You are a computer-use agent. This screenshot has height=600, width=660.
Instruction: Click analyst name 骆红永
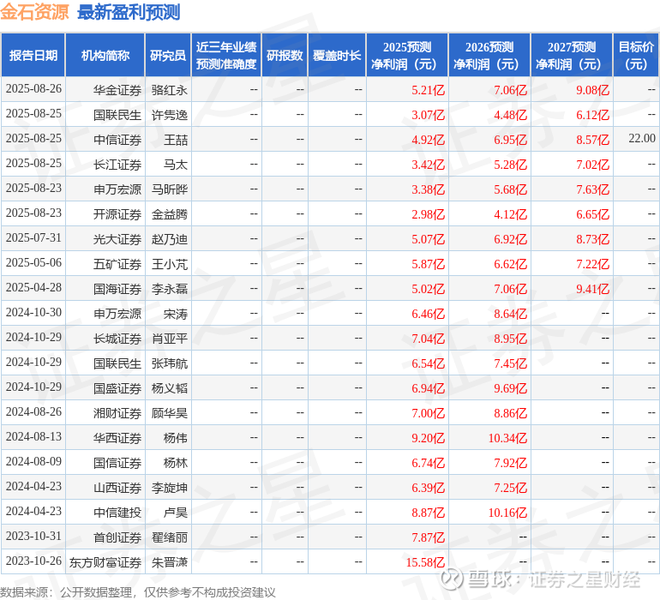pyautogui.click(x=169, y=90)
